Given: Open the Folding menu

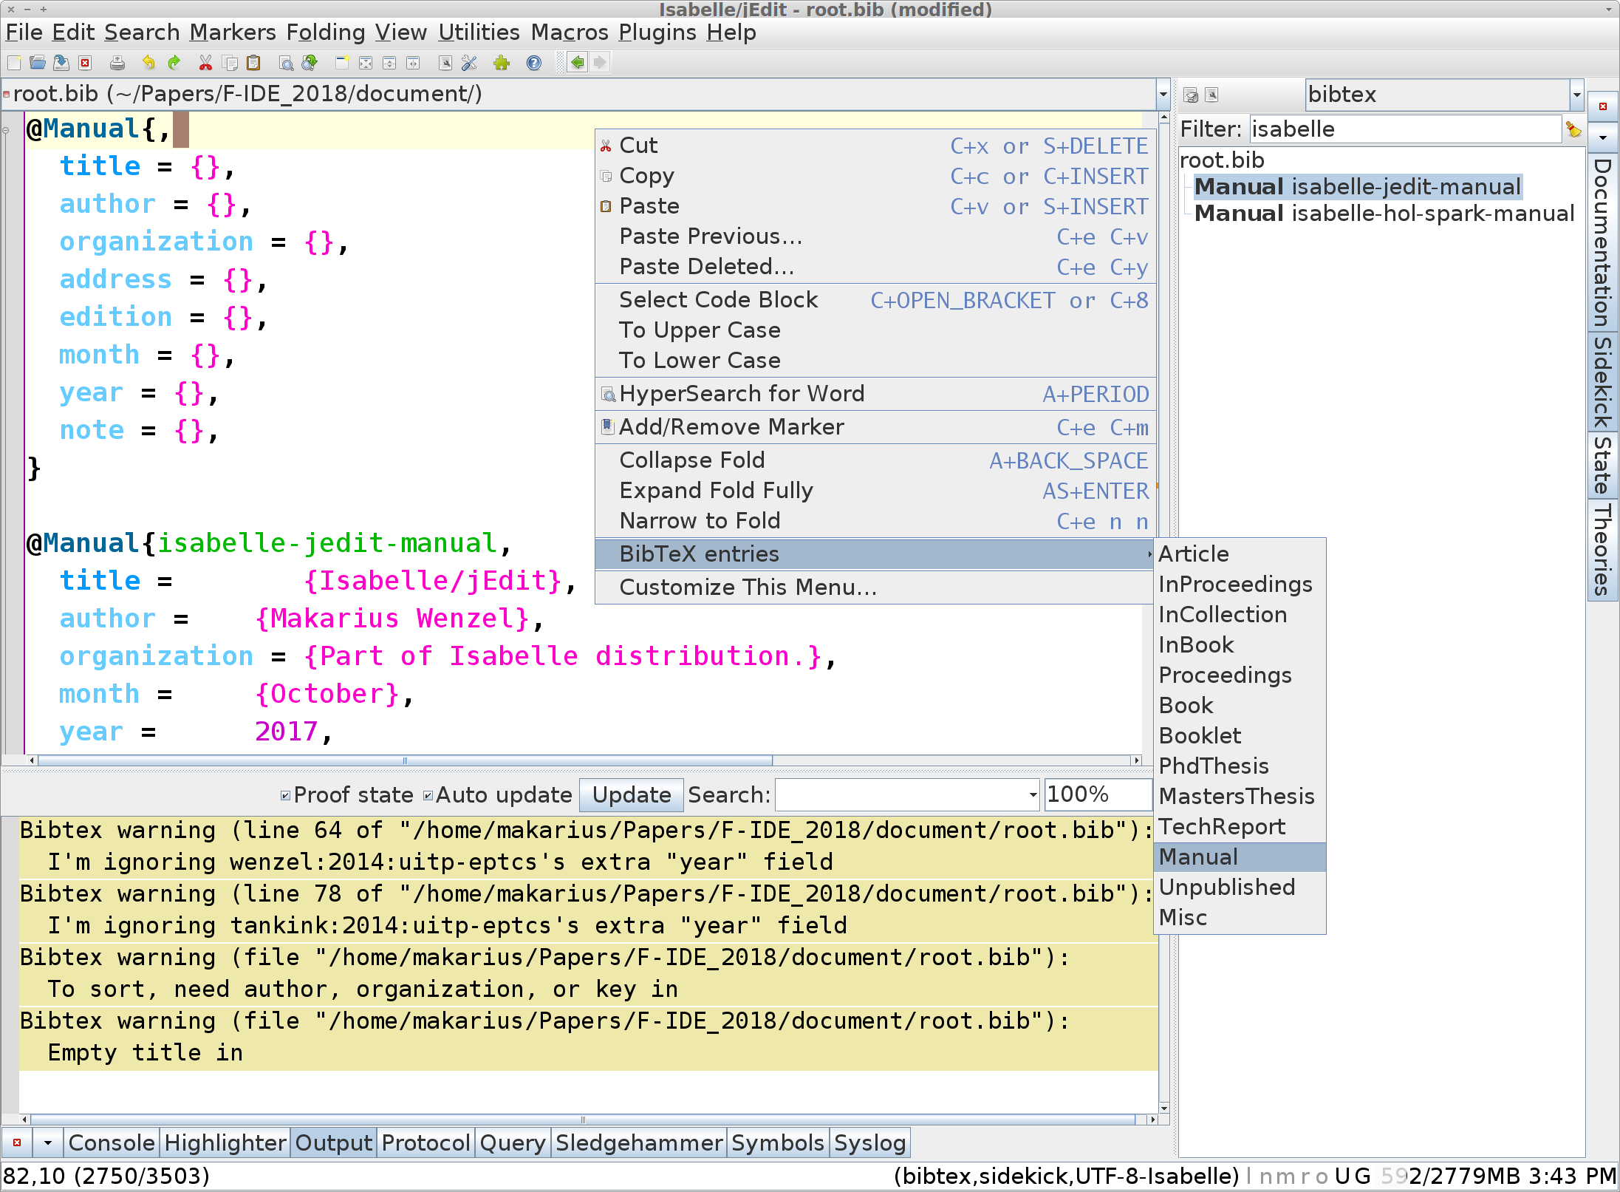Looking at the screenshot, I should pyautogui.click(x=326, y=33).
